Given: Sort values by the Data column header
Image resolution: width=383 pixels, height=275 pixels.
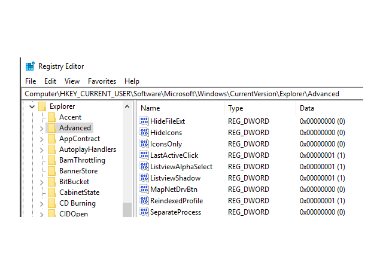Looking at the screenshot, I should click(x=330, y=108).
